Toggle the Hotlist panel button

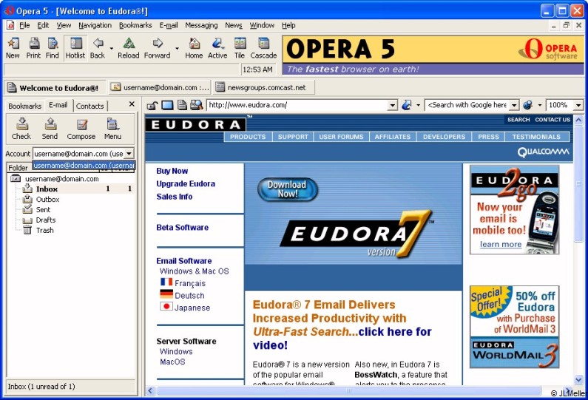coord(75,48)
